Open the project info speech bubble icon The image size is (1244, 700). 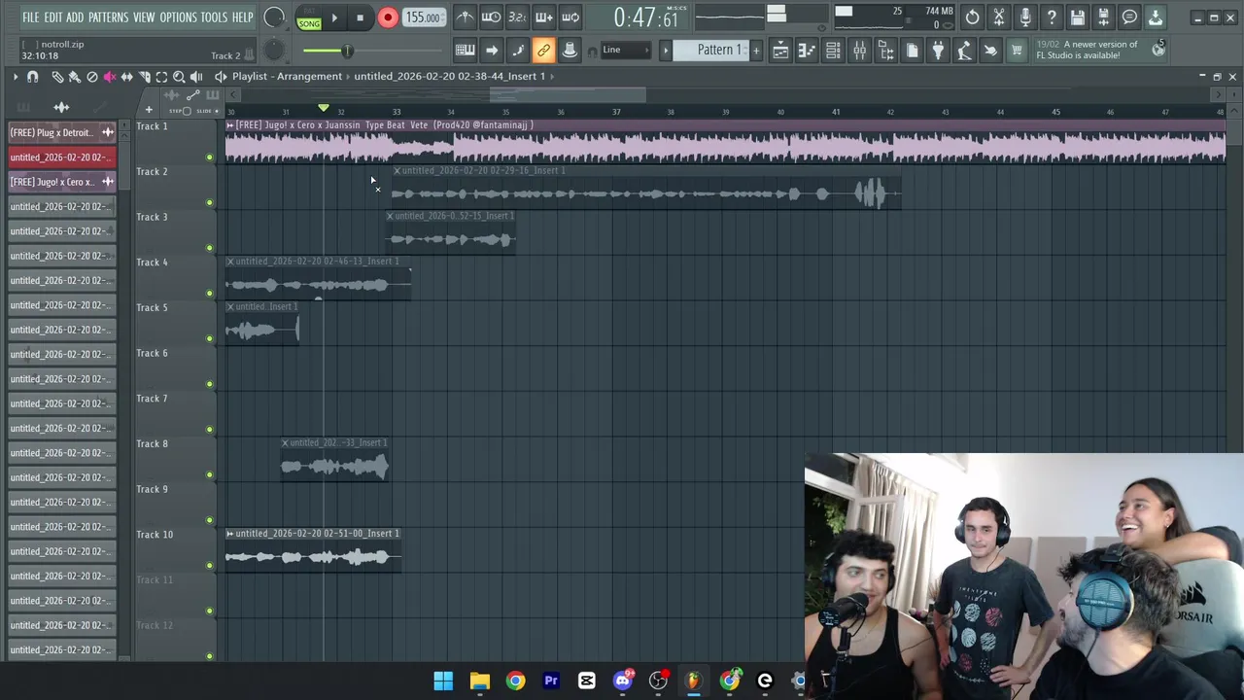click(x=1129, y=17)
